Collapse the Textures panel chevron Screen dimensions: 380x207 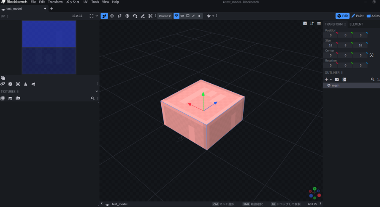pos(97,91)
